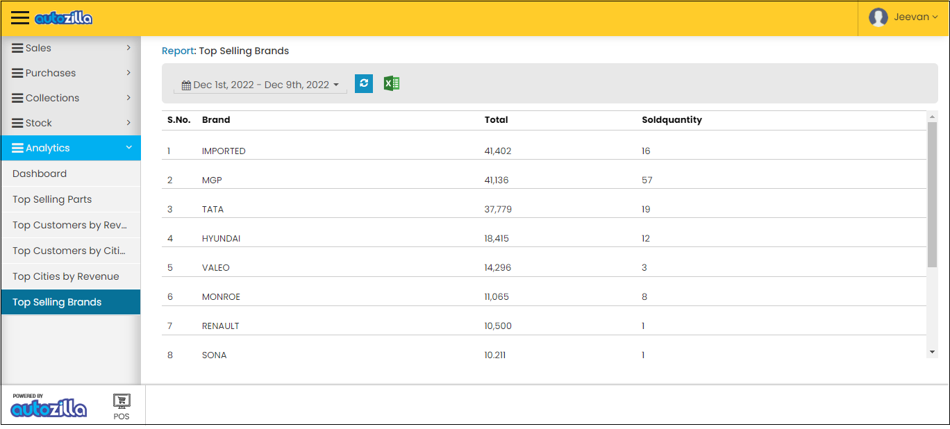
Task: Select the RENAULT brand cell
Action: coord(221,326)
